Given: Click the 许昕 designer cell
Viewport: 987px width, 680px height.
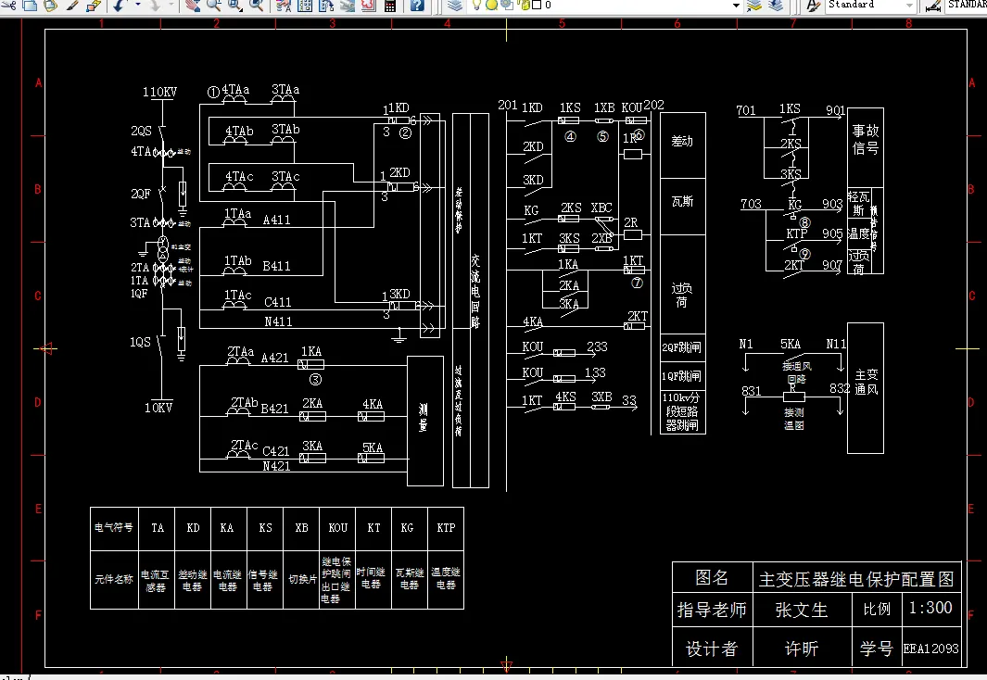Looking at the screenshot, I should [802, 649].
